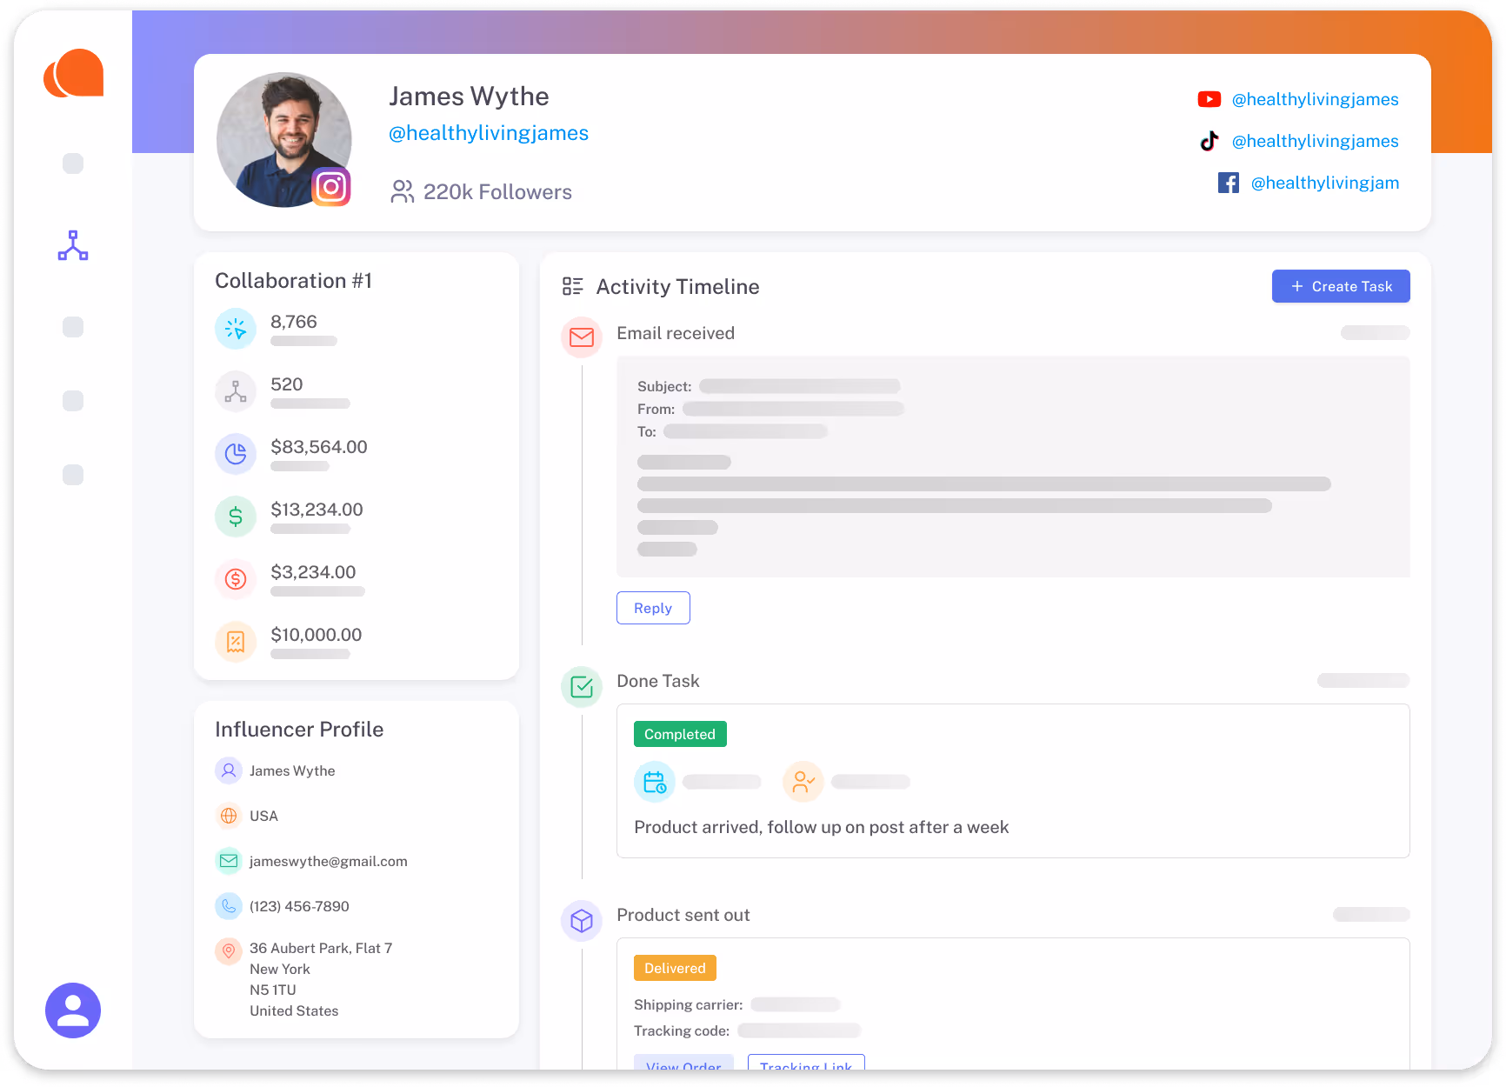Click the Product sent out timeline title
The image size is (1506, 1087).
(x=683, y=915)
